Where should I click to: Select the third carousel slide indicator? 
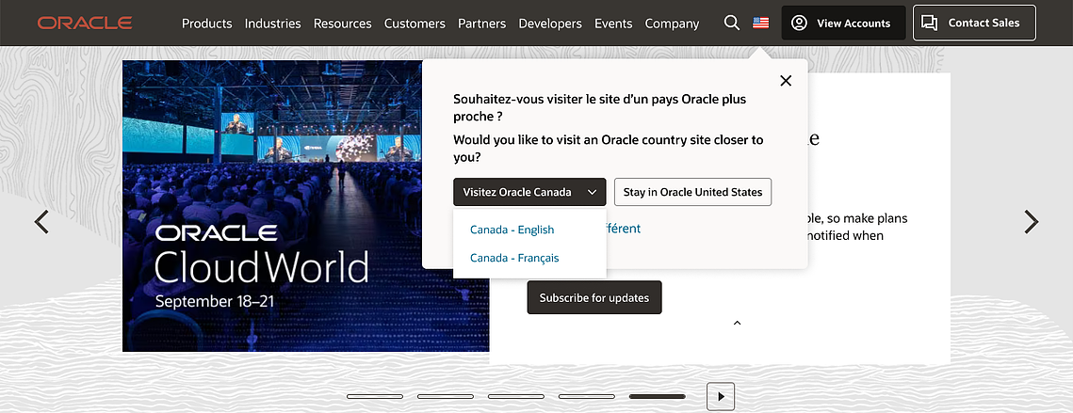[516, 397]
